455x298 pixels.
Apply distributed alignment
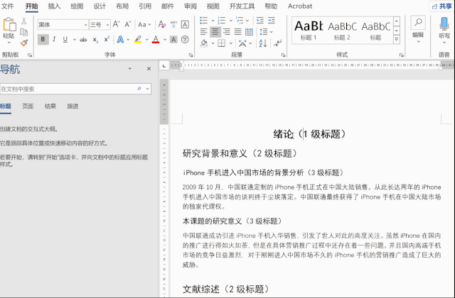pos(249,31)
